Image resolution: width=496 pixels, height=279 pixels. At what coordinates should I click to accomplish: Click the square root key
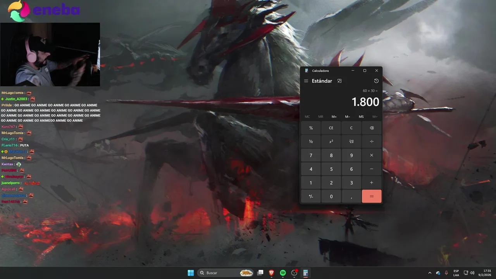(x=351, y=141)
